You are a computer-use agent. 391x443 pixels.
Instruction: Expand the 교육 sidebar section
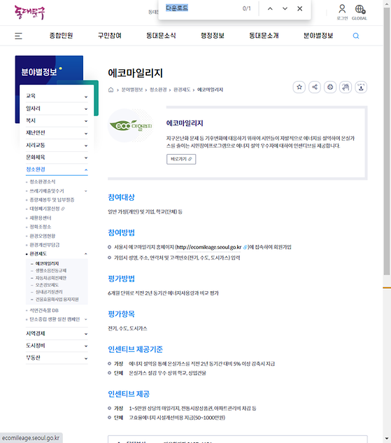pos(57,96)
